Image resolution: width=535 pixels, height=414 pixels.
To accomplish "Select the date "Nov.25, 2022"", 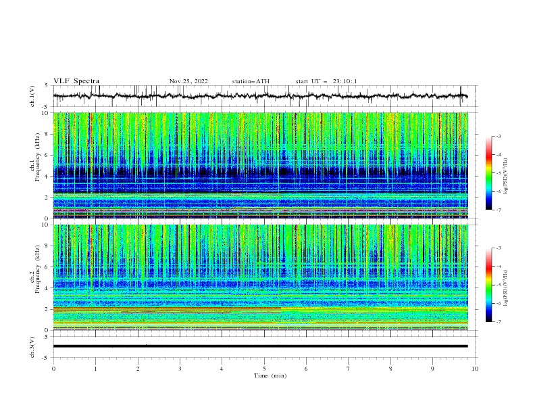I will [x=188, y=81].
